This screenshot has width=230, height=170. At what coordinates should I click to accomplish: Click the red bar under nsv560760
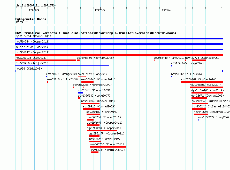coord(108,147)
